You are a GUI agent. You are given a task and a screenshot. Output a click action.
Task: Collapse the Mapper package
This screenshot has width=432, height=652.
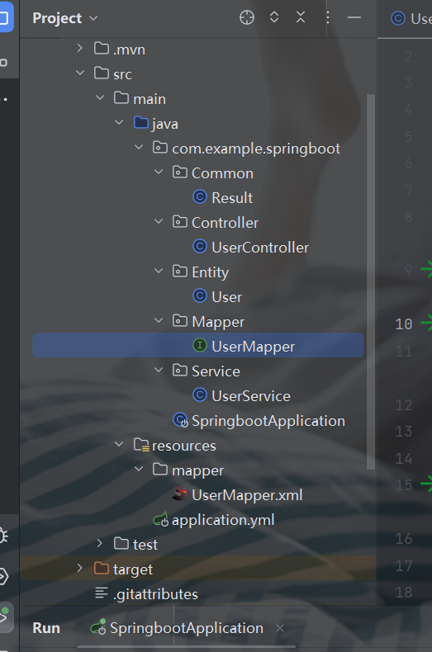click(159, 320)
